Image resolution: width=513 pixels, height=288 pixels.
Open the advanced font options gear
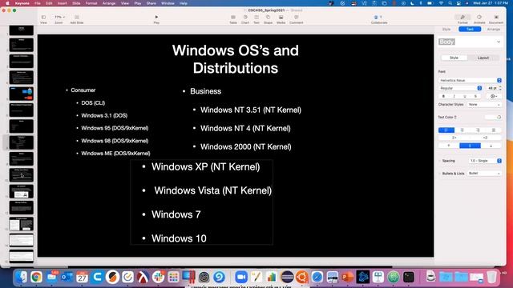click(494, 96)
